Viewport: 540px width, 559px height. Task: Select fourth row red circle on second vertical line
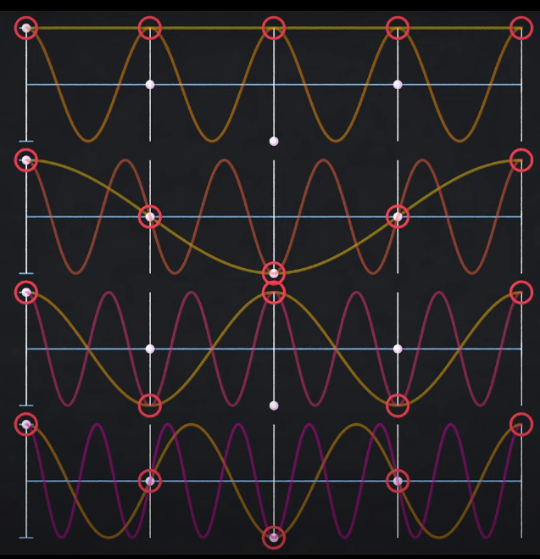pos(150,481)
